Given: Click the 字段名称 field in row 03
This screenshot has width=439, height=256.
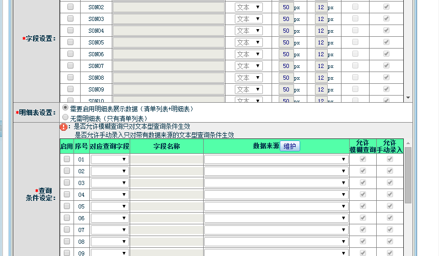Looking at the screenshot, I should 166,183.
